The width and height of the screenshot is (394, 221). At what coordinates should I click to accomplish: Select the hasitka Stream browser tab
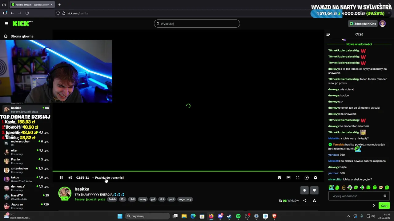click(32, 5)
